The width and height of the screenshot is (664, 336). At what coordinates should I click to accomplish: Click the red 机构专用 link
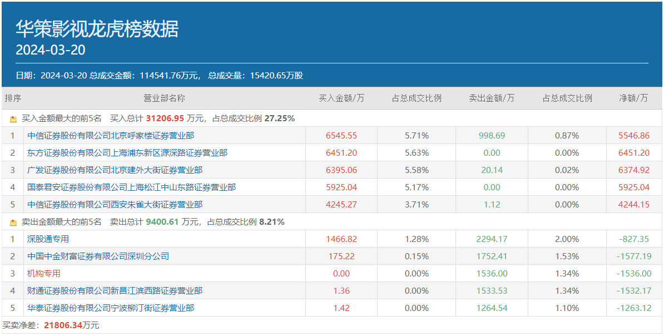[x=44, y=274]
